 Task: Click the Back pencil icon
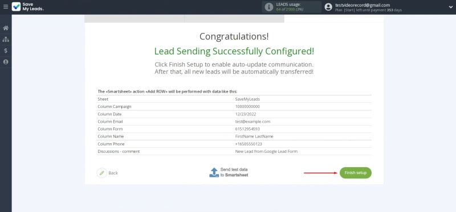(102, 173)
